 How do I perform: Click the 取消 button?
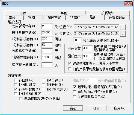[96, 108]
